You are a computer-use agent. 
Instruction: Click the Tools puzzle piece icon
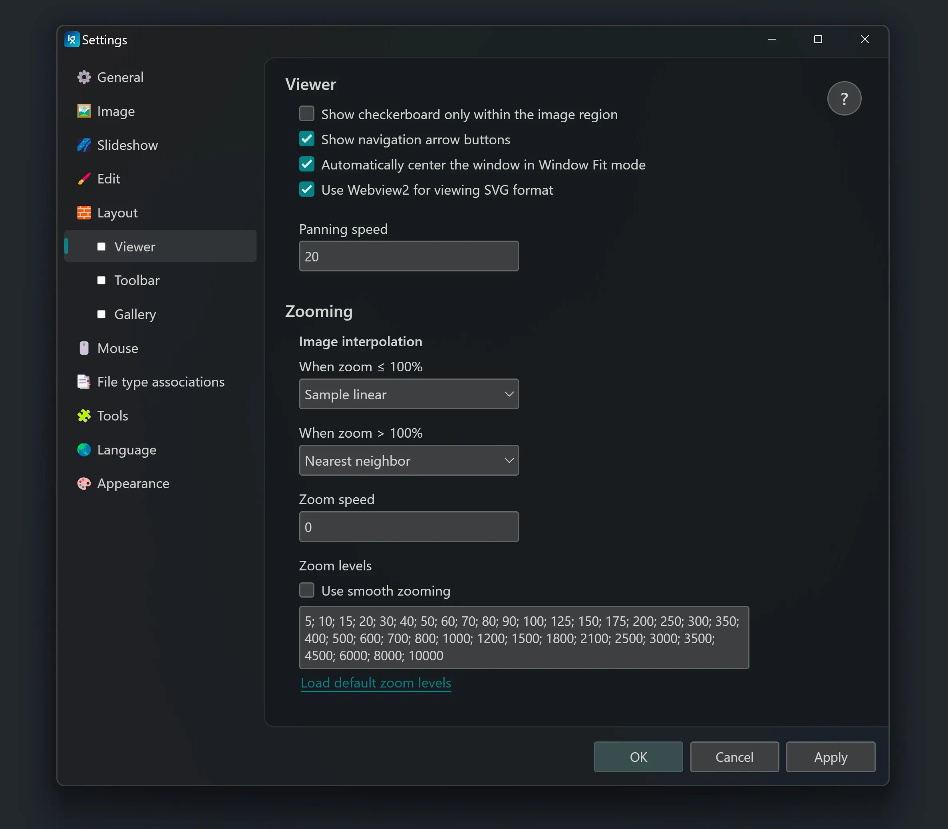point(84,416)
